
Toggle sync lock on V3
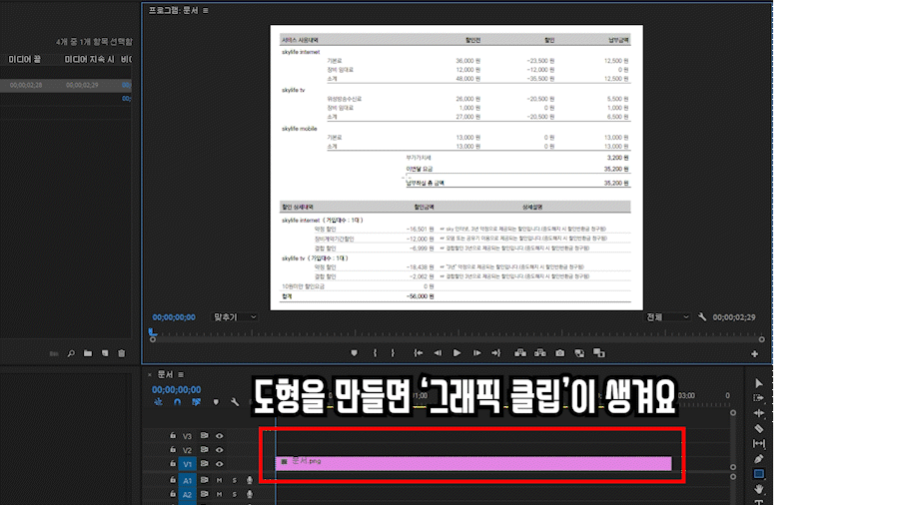204,436
